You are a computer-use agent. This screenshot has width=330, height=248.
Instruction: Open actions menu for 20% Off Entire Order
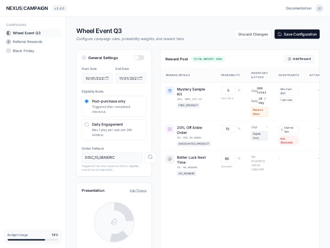[x=318, y=129]
